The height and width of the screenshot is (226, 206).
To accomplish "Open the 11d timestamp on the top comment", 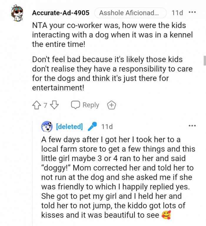I will tap(177, 13).
